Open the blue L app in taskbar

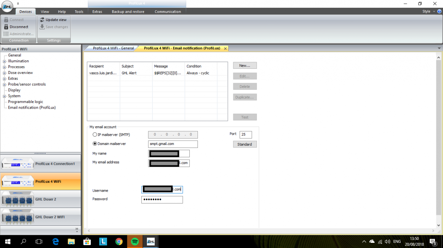point(103,242)
